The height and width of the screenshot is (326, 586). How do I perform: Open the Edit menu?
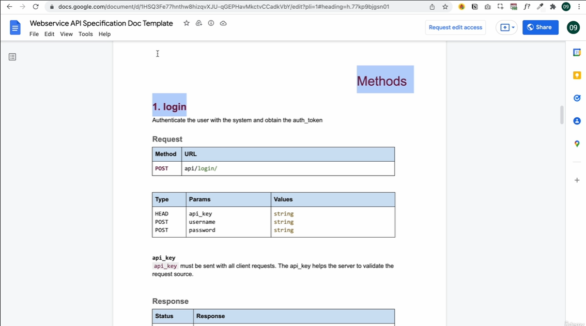pos(49,34)
